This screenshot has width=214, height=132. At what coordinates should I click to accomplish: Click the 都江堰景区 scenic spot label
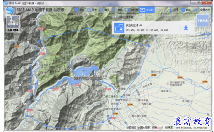[112, 96]
